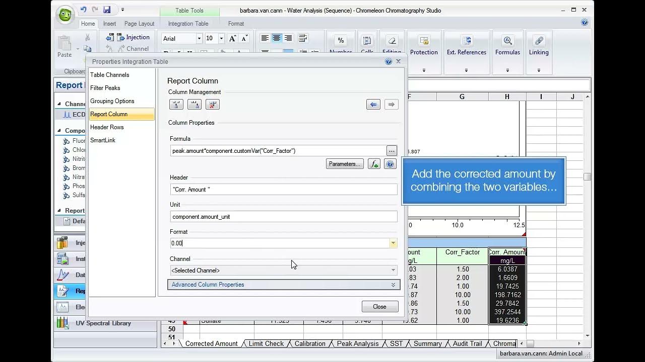This screenshot has height=362, width=645.
Task: Select Filter Peaks in dialog list
Action: click(x=121, y=88)
